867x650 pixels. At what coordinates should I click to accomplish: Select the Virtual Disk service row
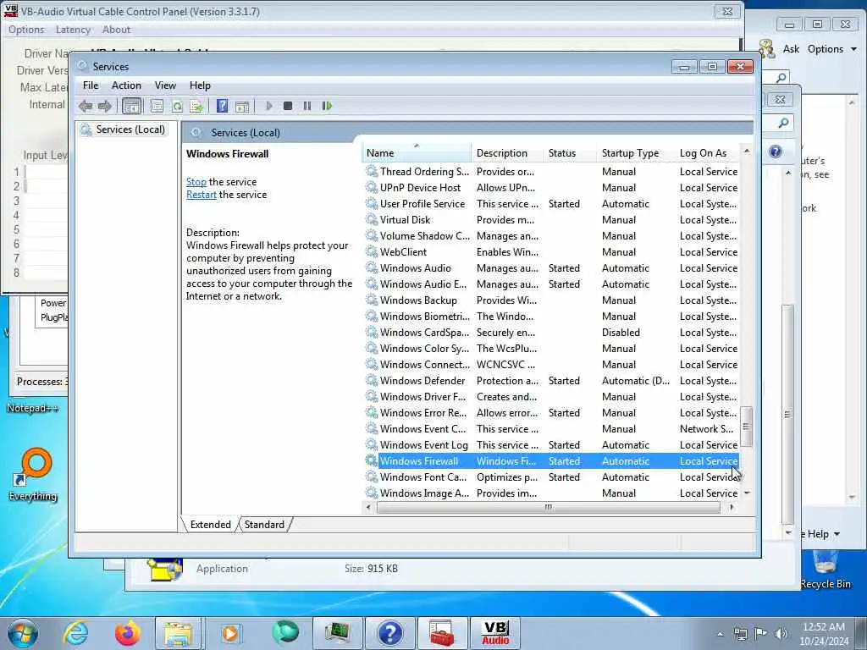tap(551, 220)
